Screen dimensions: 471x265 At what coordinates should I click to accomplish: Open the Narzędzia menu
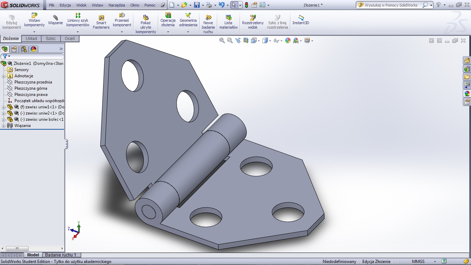[x=117, y=5]
